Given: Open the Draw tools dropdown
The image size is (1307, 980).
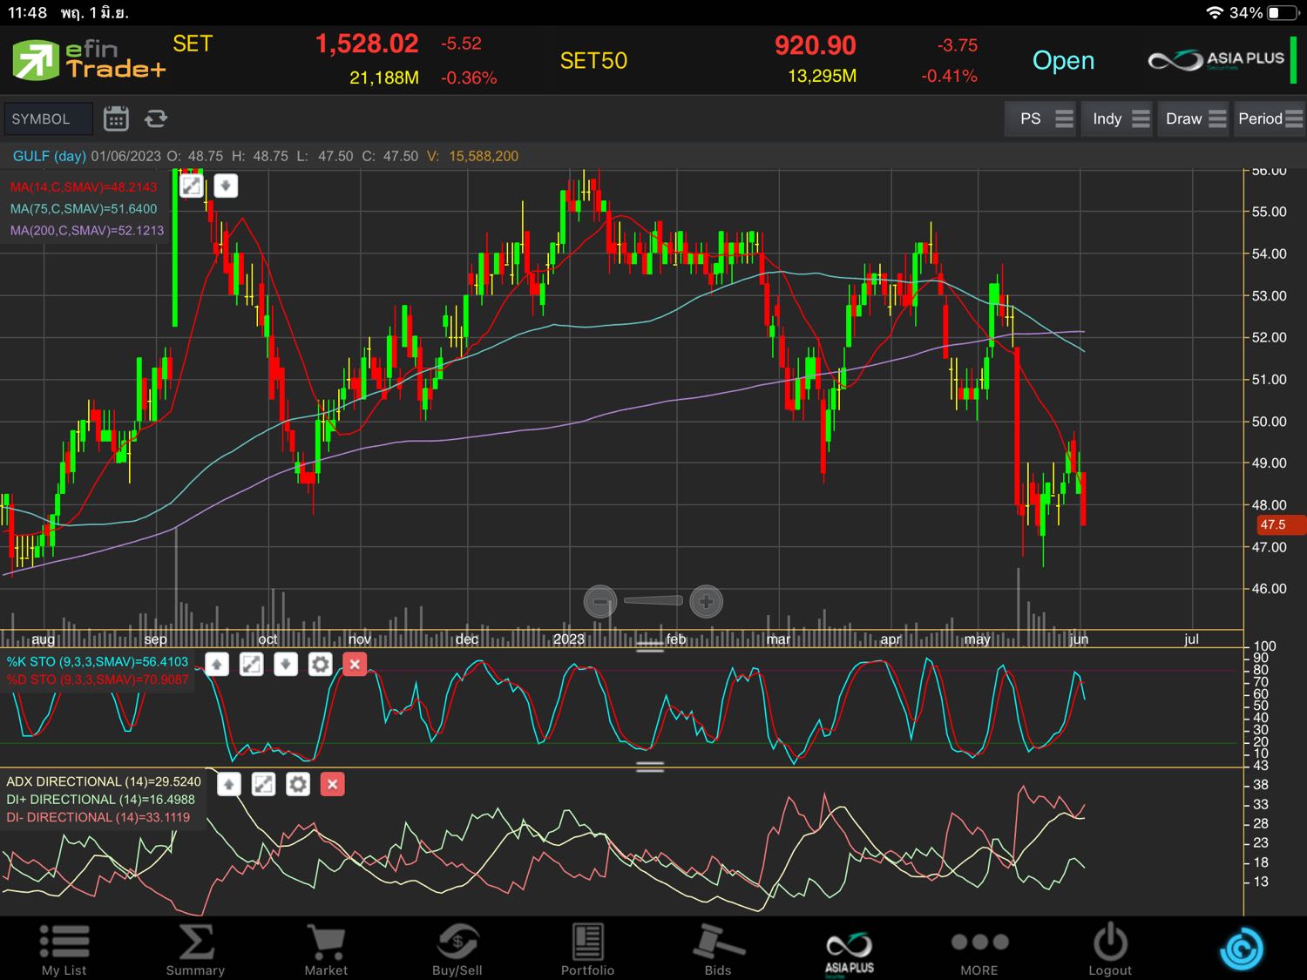Looking at the screenshot, I should 1195,118.
